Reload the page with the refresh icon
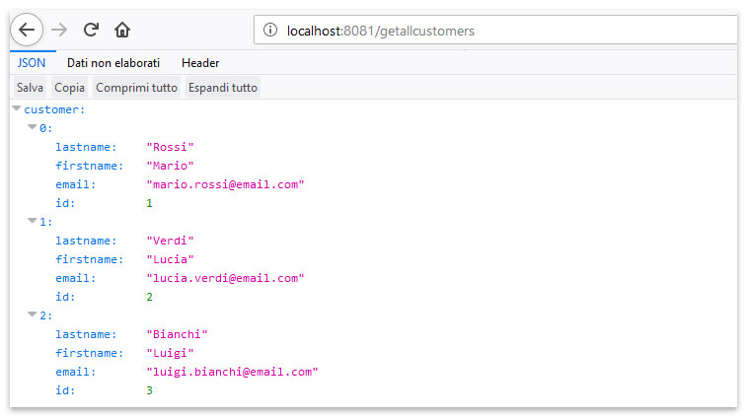Viewport: 747px width, 417px height. tap(91, 30)
